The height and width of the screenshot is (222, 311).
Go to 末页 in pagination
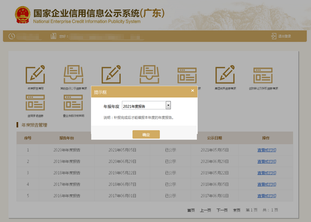tap(237, 210)
